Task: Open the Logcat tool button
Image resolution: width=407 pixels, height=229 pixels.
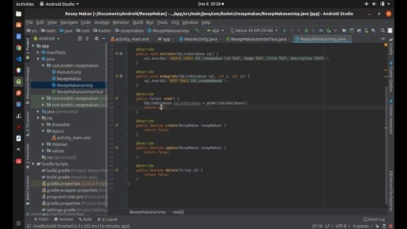Action: pos(107,219)
